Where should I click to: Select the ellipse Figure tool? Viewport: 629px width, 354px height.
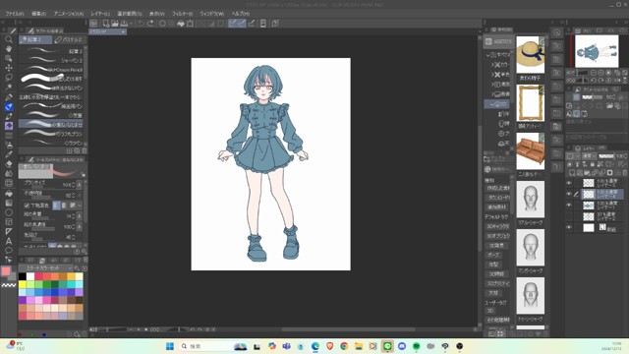point(9,212)
